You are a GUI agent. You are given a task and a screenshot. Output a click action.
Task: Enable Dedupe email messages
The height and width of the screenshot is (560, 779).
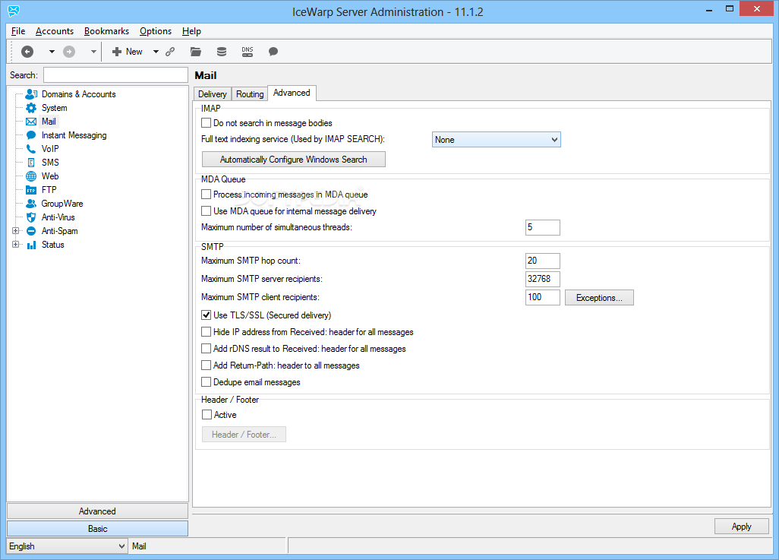pos(207,382)
